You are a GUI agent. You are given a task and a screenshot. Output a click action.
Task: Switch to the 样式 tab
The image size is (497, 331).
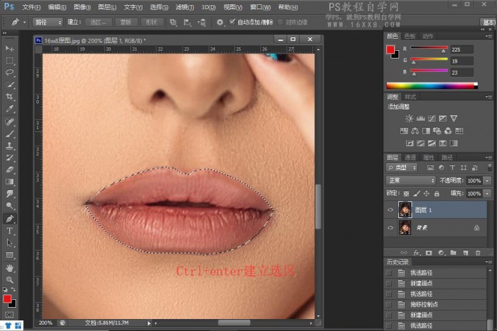point(410,97)
